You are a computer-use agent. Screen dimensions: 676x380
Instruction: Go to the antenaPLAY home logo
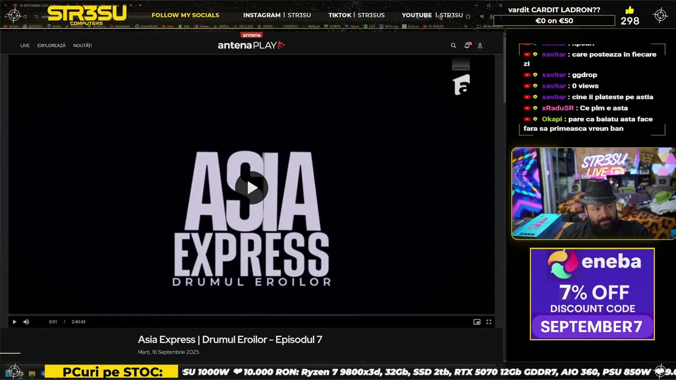pos(251,44)
